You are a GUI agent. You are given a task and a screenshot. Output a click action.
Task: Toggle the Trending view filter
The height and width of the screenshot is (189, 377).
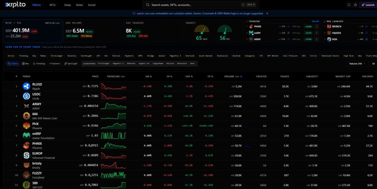pos(39,64)
